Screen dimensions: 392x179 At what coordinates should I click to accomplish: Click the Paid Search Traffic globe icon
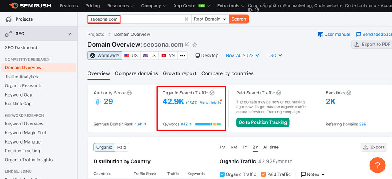pos(279,93)
